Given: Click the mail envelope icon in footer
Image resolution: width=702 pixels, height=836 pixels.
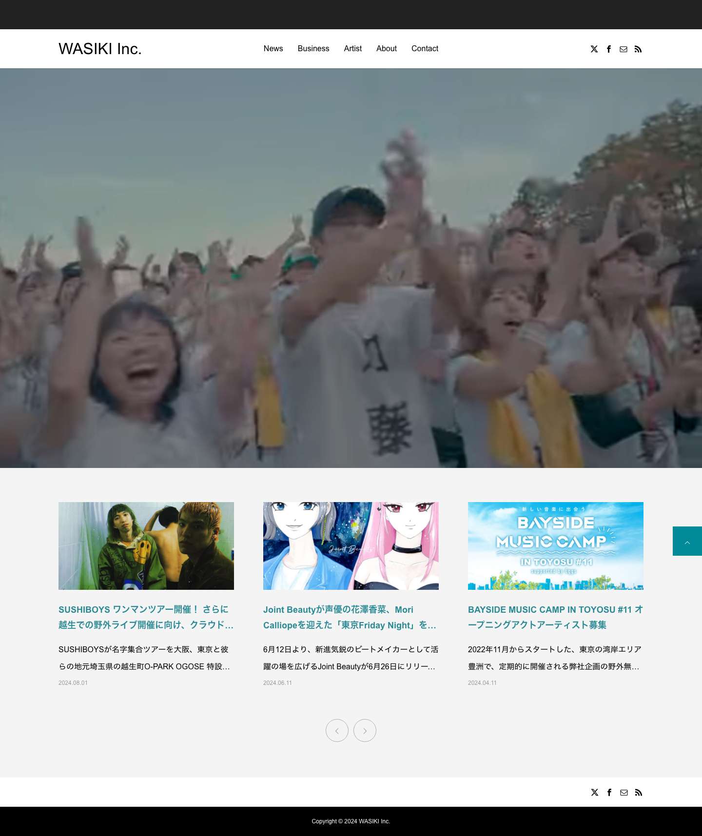Looking at the screenshot, I should point(624,792).
